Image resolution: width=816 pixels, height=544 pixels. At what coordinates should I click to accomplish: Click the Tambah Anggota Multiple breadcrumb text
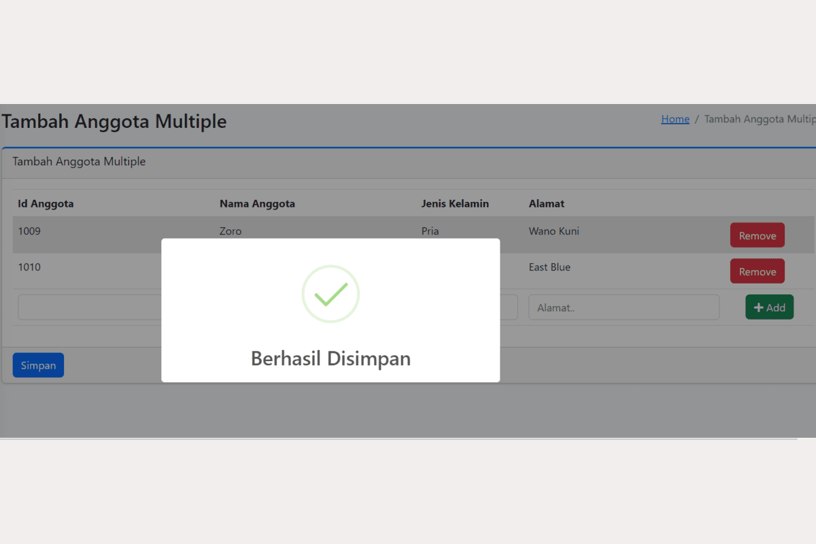point(759,119)
